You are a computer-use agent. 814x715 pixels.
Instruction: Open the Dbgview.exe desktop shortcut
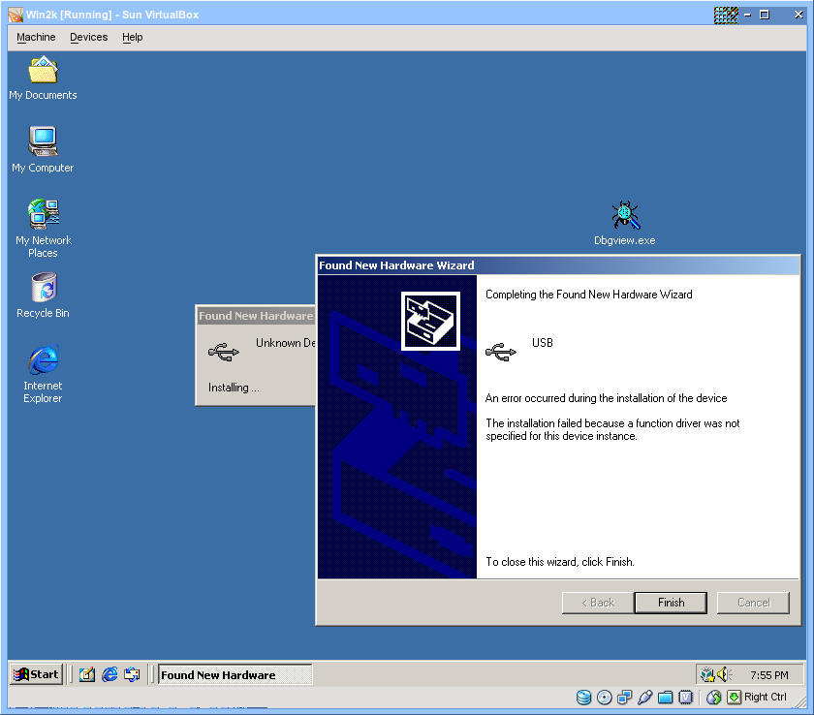pos(624,216)
